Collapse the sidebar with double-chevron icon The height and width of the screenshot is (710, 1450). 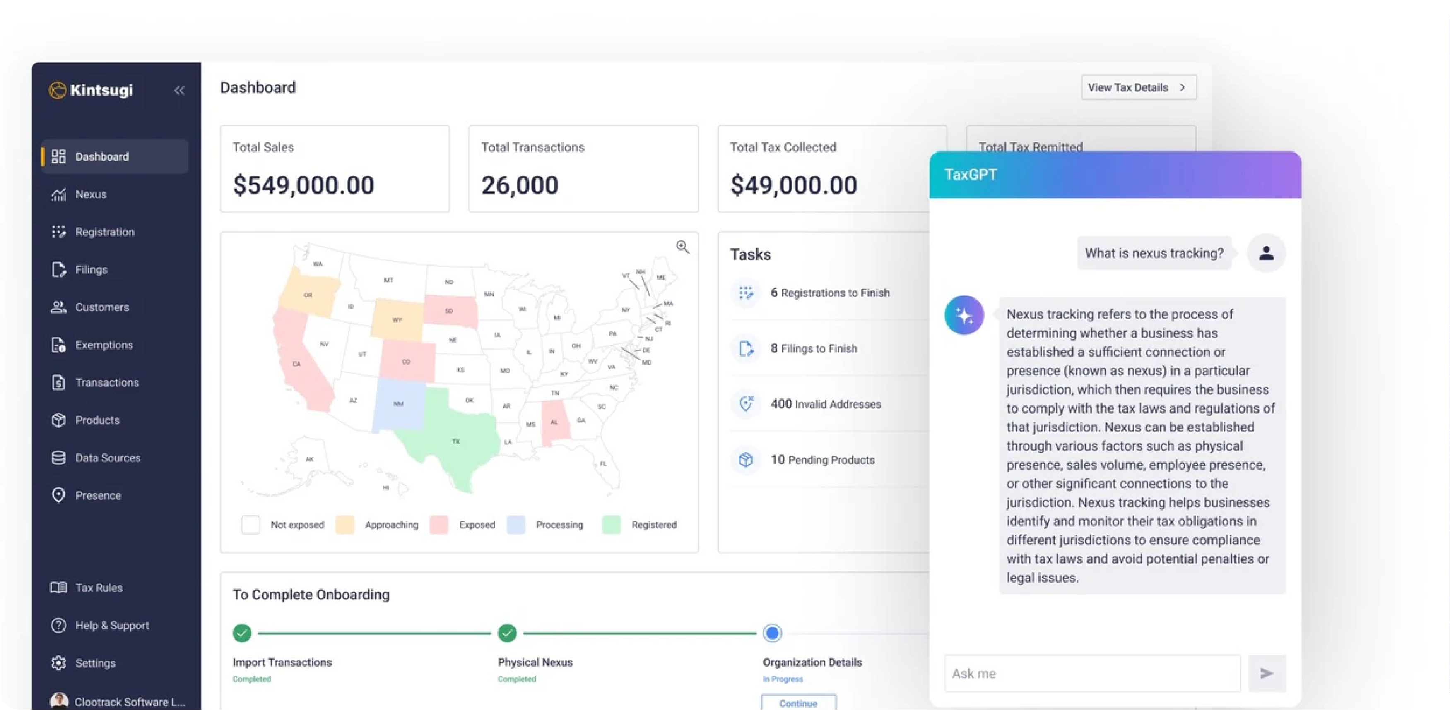tap(179, 90)
